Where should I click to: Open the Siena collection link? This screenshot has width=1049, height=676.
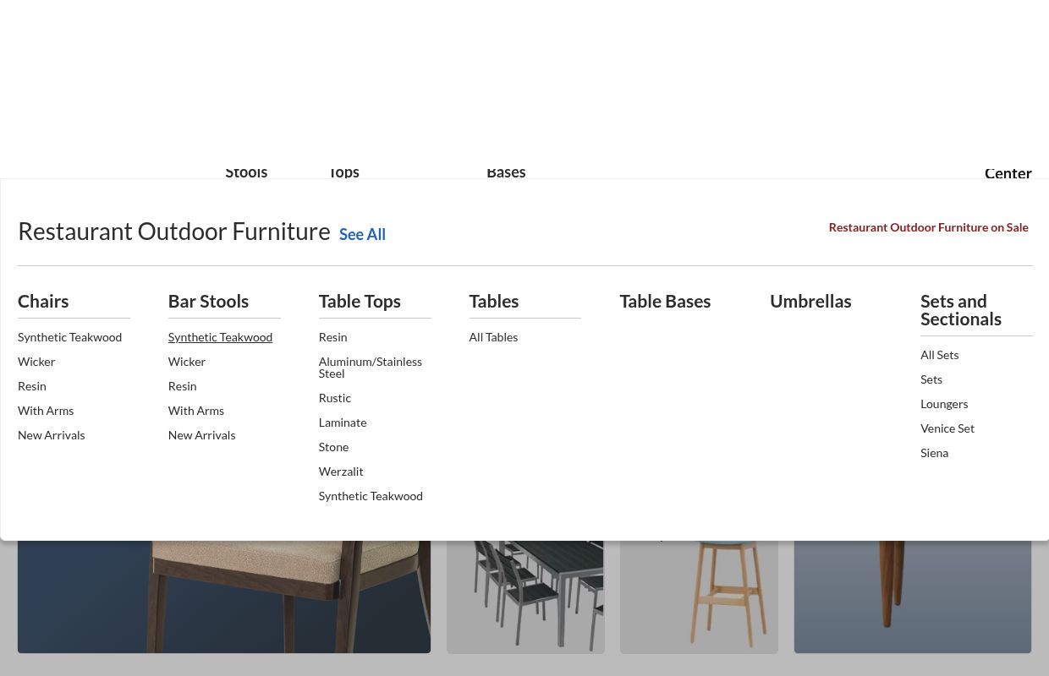[934, 452]
